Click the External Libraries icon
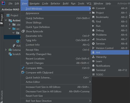Image resolution: width=130 pixels, height=103 pixels. pos(10,50)
